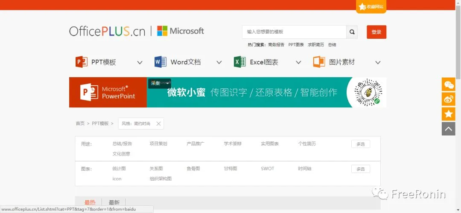461x213 pixels.
Task: Click the orange icon beside 图片素材
Action: point(319,62)
